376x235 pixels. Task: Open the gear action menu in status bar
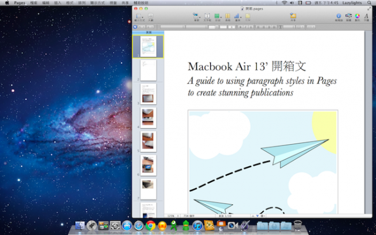tap(263, 216)
